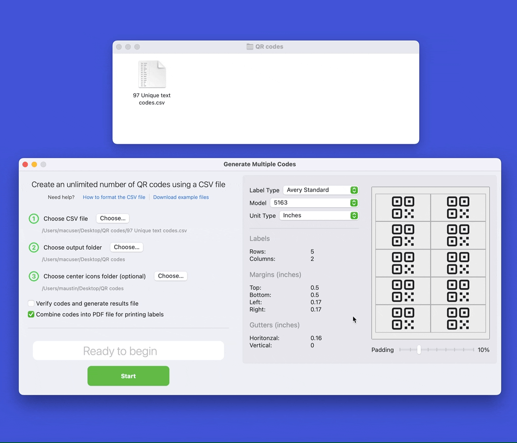
Task: Click the Ready to begin status field
Action: [128, 350]
